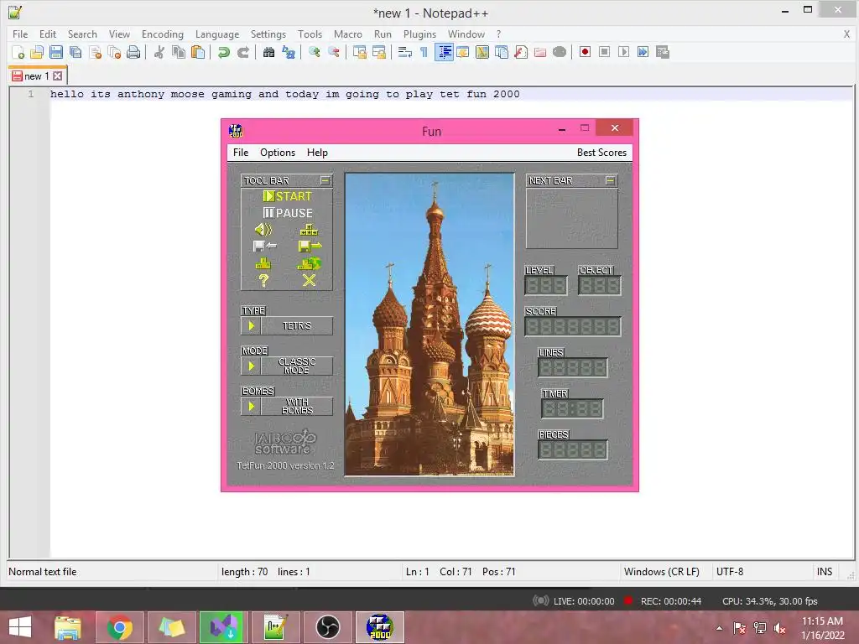This screenshot has height=644, width=859.
Task: Open Notepad++ Macro menu
Action: pos(348,34)
